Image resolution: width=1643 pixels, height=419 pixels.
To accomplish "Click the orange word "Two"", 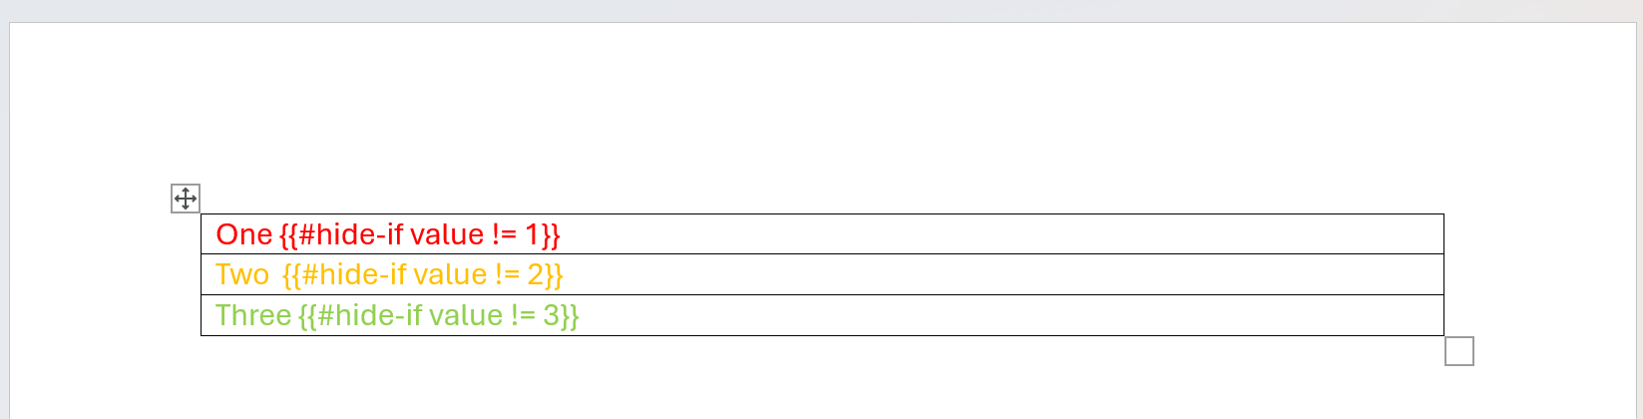I will pyautogui.click(x=241, y=274).
